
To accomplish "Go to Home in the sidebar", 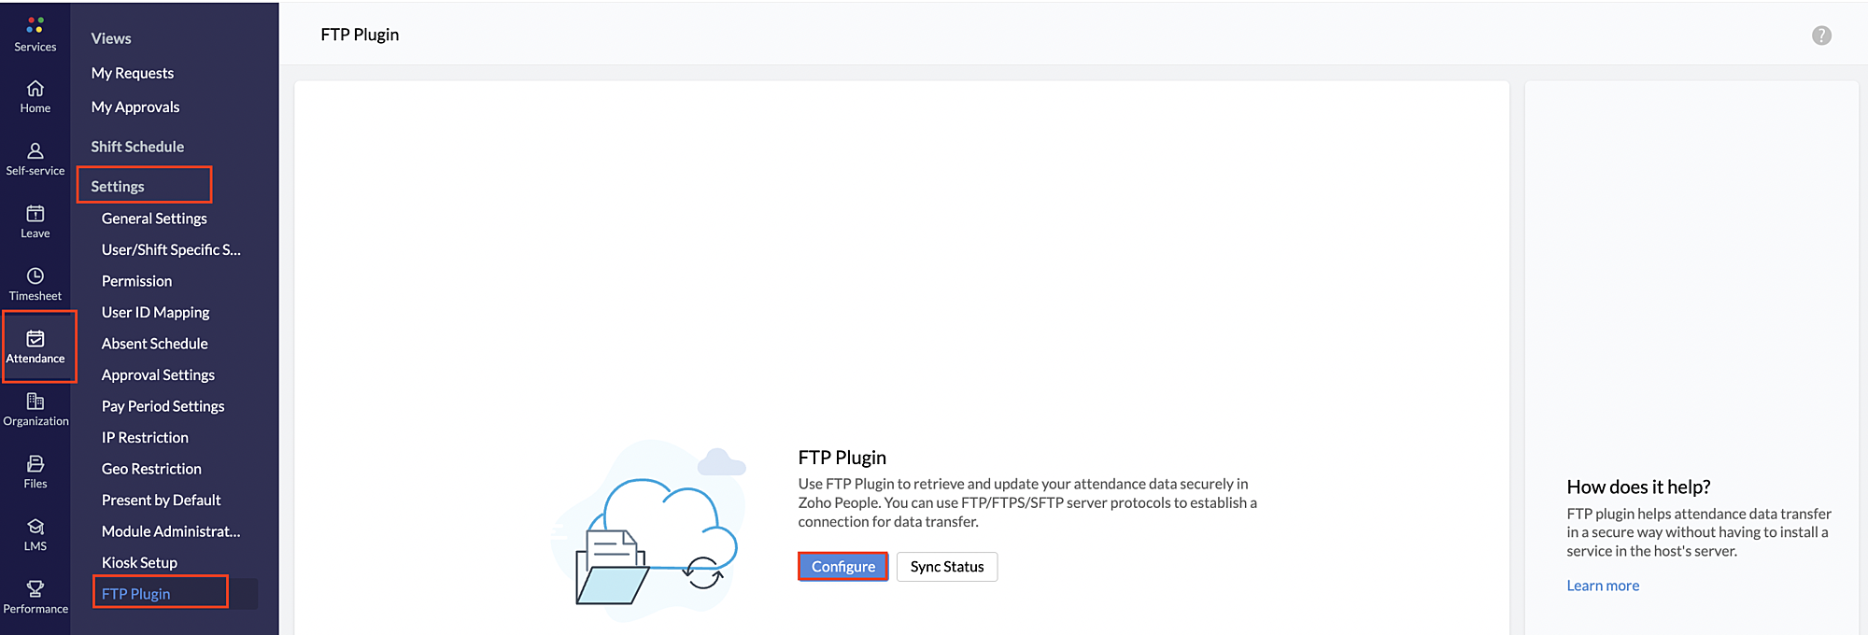I will pos(35,96).
